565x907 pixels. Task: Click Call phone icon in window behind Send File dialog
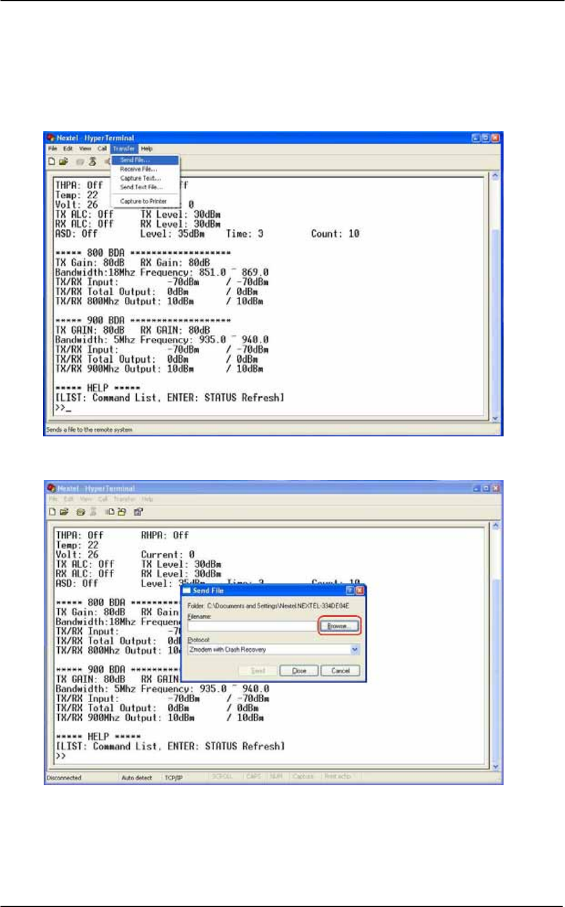(x=81, y=511)
